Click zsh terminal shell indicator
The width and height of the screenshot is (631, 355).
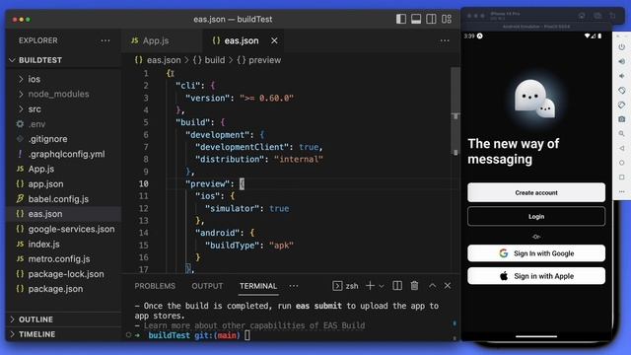pos(346,286)
